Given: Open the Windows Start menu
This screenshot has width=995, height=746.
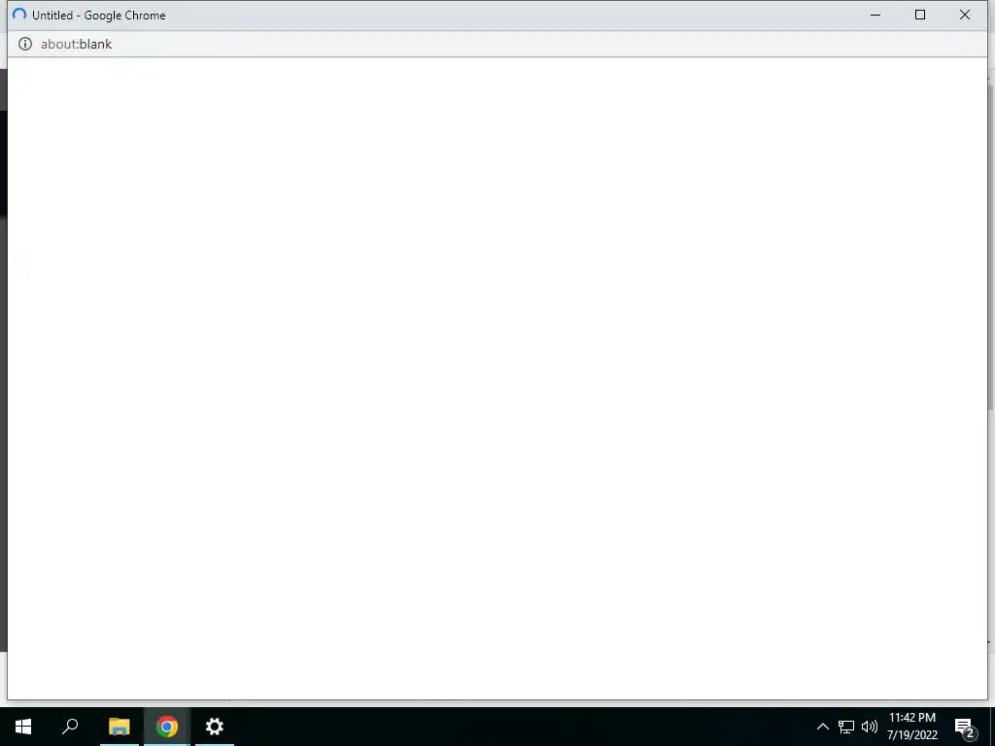Looking at the screenshot, I should (23, 727).
